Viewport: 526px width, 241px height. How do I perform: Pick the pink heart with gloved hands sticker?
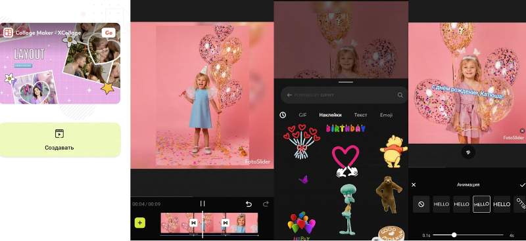click(346, 161)
